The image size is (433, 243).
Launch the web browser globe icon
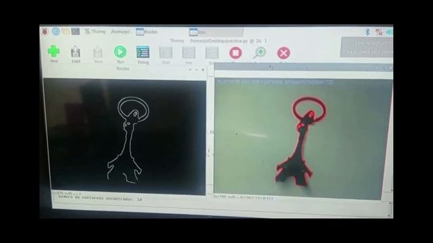point(55,32)
